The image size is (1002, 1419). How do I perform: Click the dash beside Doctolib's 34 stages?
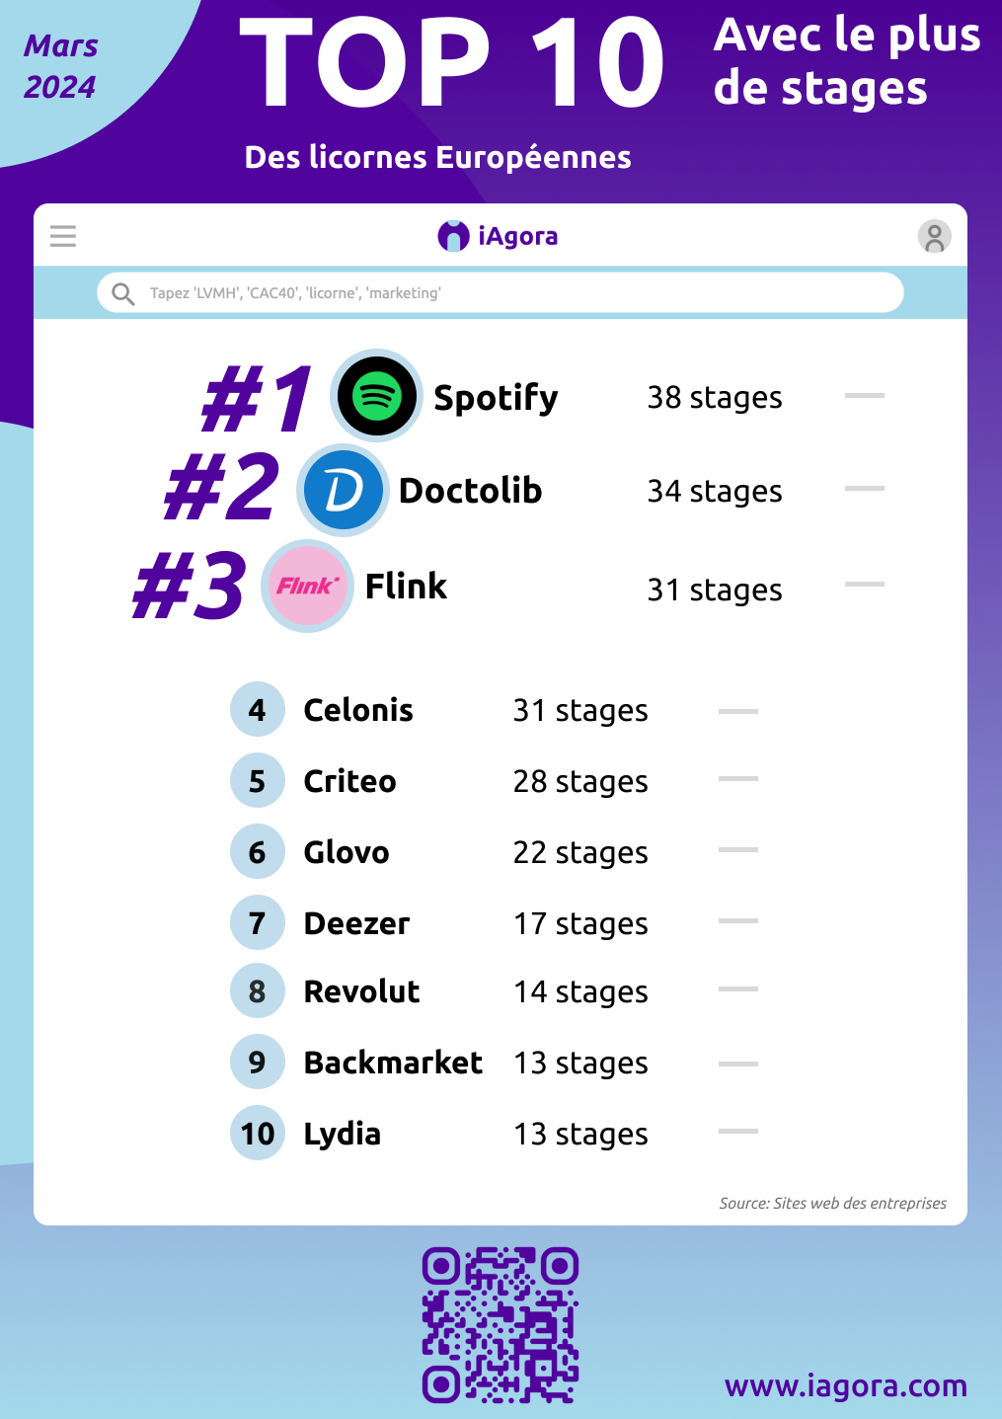click(865, 488)
